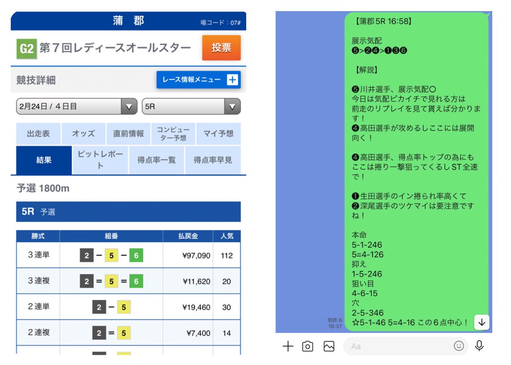The image size is (511, 365).
Task: Focus the Aa message input field
Action: point(406,346)
